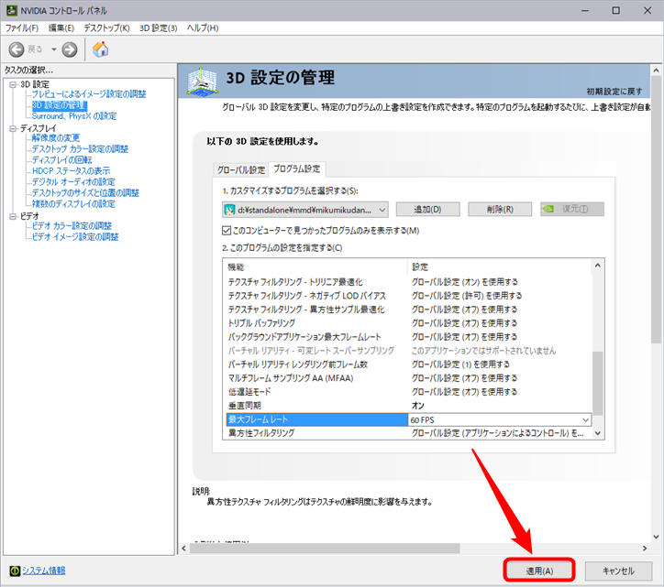Select ビデオ カラー設定の調整 in tree

pyautogui.click(x=72, y=226)
